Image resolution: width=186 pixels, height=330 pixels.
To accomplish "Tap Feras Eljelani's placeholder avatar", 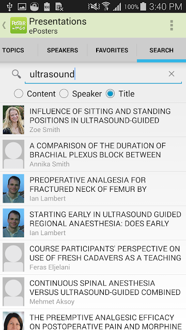I will [13, 257].
